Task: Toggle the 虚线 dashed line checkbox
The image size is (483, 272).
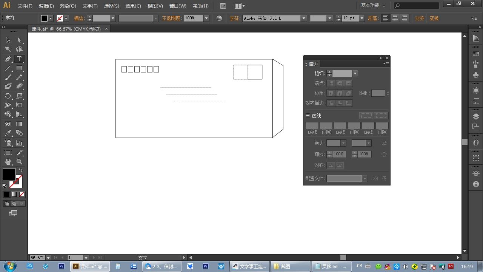Action: tap(308, 116)
